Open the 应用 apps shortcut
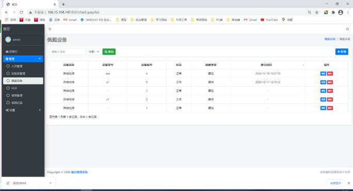The image size is (353, 191). pyautogui.click(x=11, y=20)
